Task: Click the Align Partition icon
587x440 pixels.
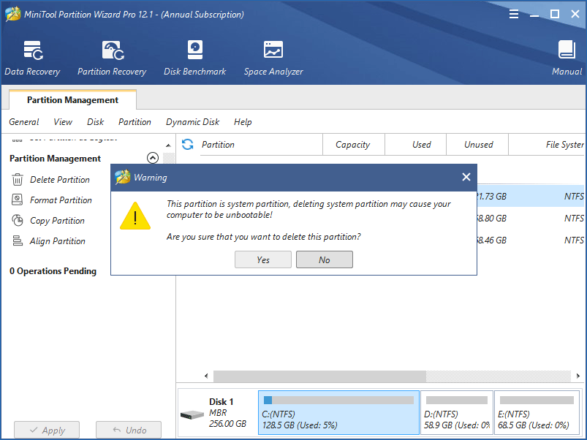Action: click(18, 240)
